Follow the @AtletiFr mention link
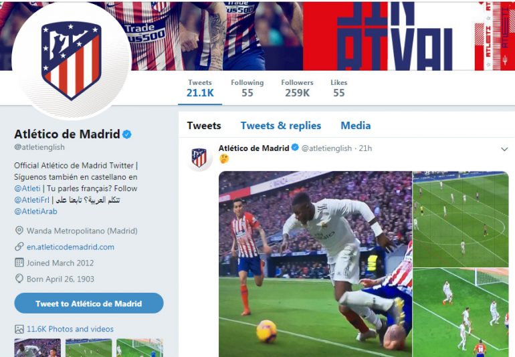 [31, 200]
